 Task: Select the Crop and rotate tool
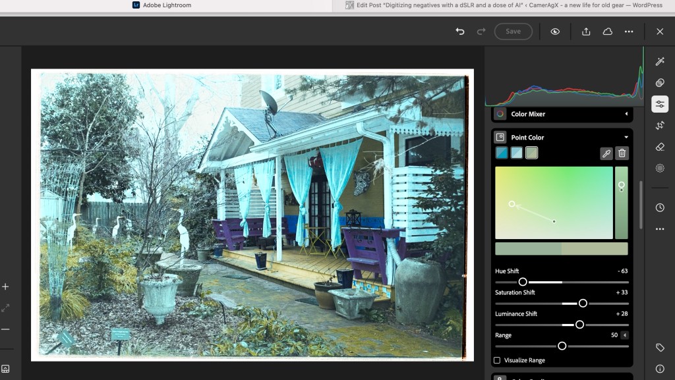point(660,125)
